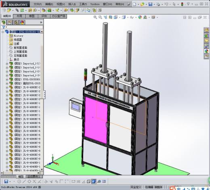
Task: Click the Edit Appearance color sphere icon
Action: [x=140, y=17]
